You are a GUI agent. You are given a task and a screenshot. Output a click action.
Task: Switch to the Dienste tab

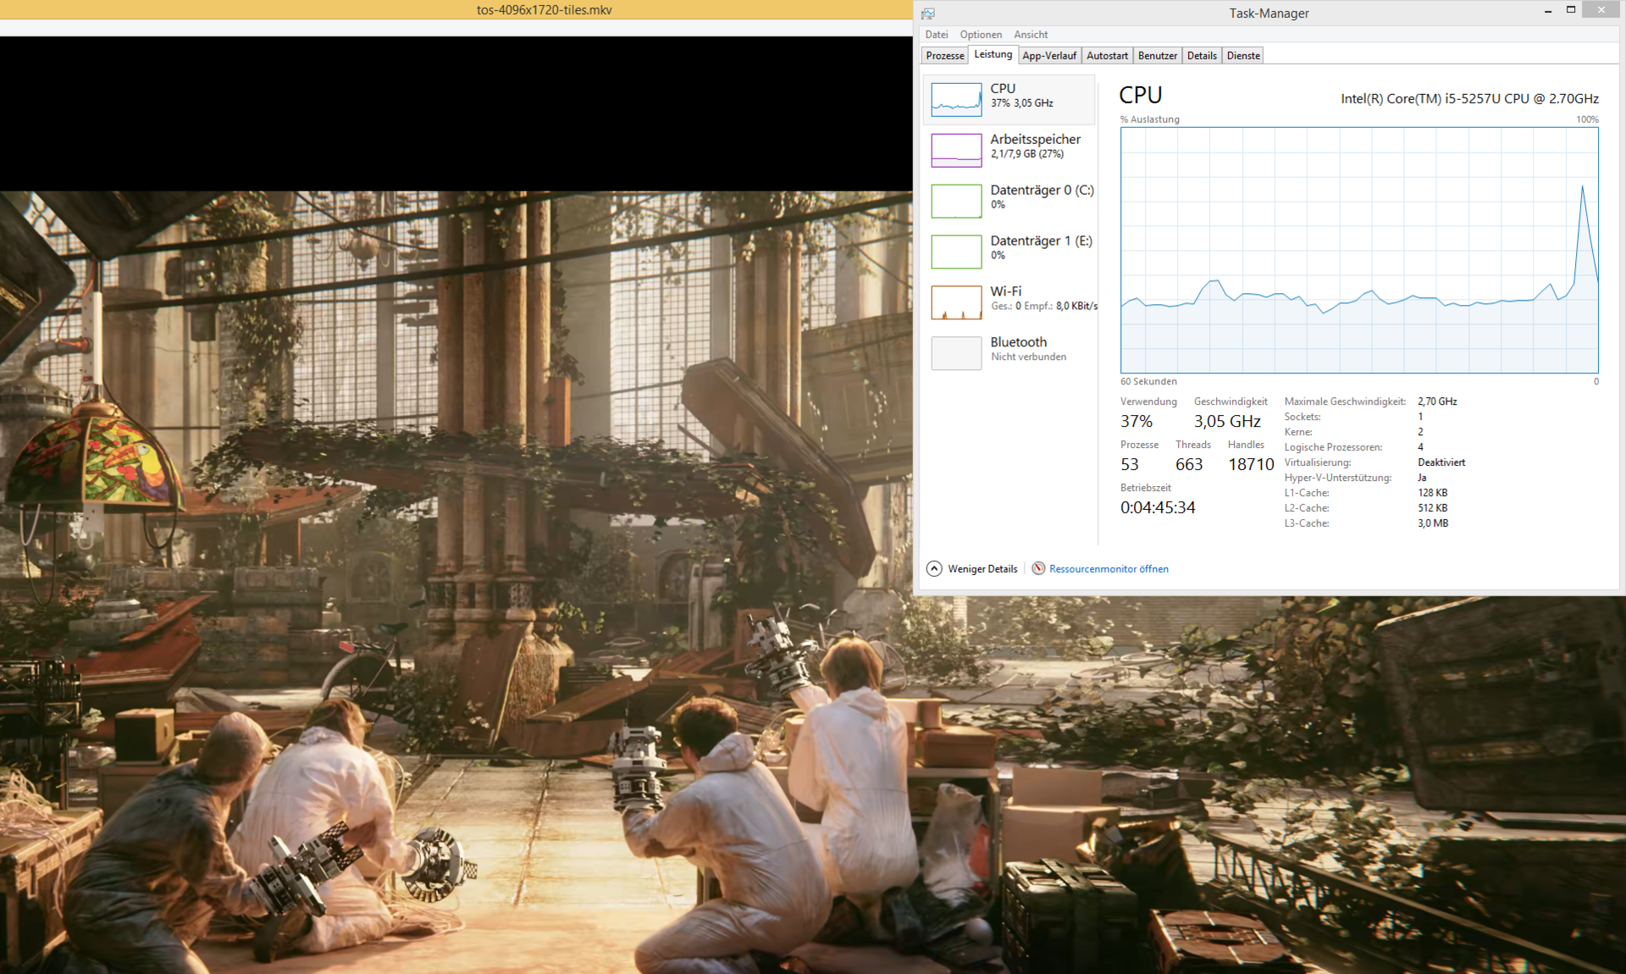point(1243,56)
